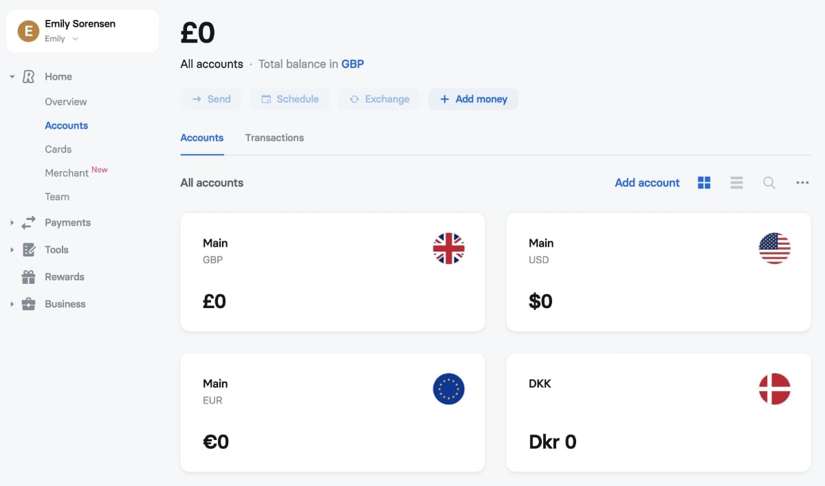Click the Emily Sorensen profile avatar
The image size is (825, 486).
[x=28, y=31]
